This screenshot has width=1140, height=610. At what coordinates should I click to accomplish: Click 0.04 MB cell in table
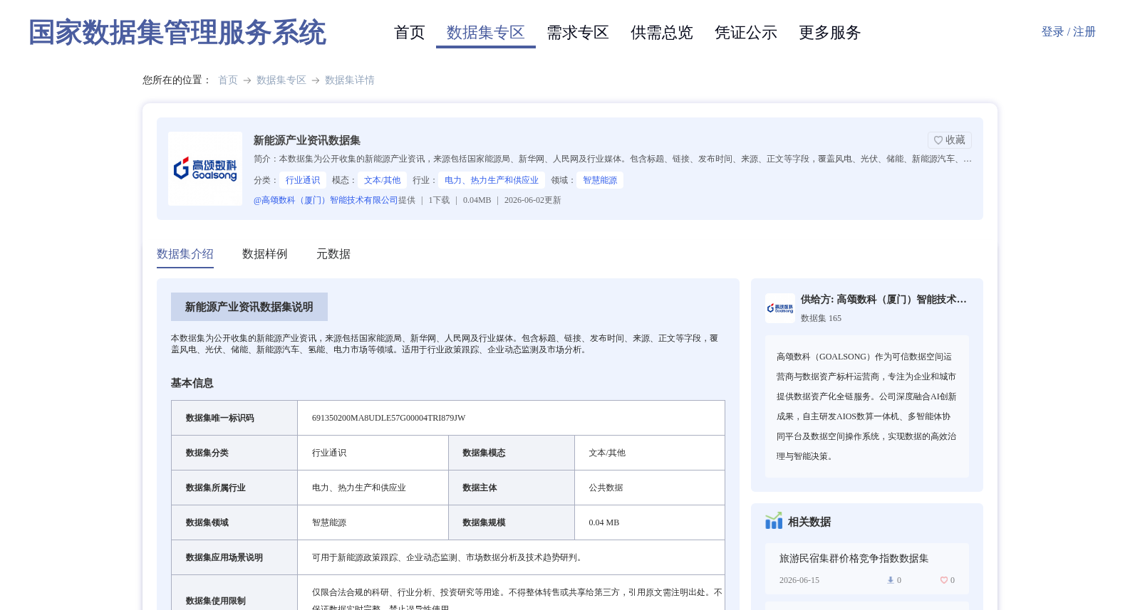coord(604,522)
